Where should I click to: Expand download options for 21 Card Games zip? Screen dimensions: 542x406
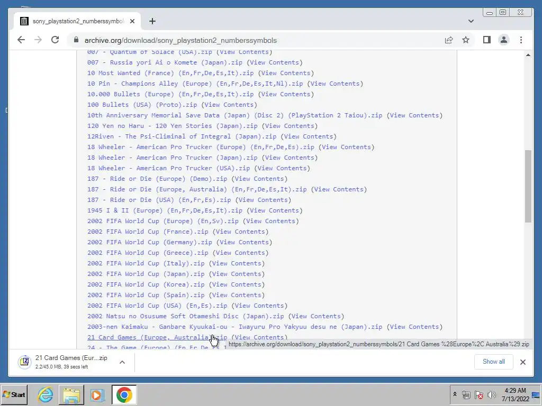coord(122,362)
